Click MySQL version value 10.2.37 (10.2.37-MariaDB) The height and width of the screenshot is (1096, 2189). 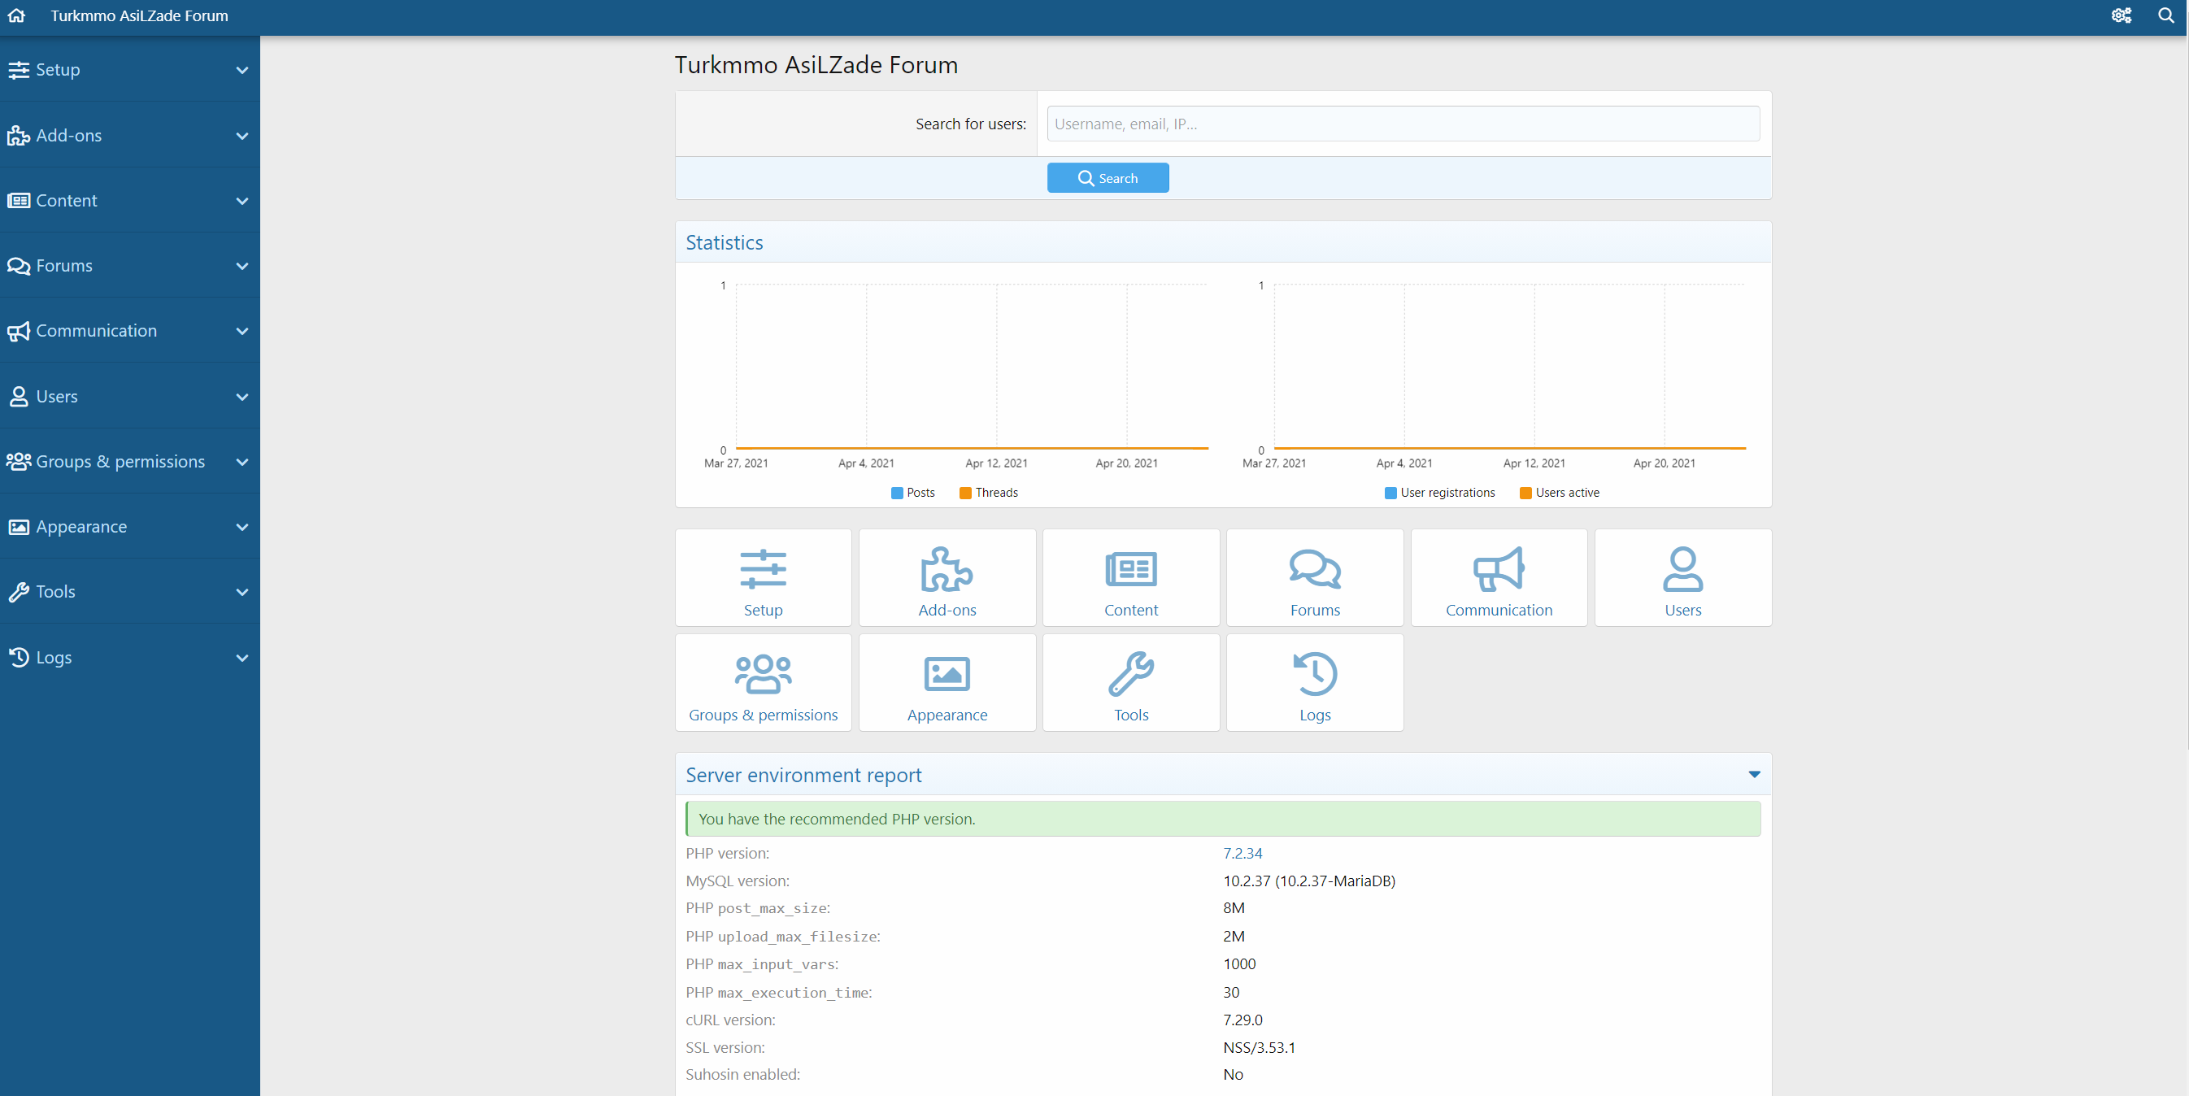pyautogui.click(x=1308, y=881)
